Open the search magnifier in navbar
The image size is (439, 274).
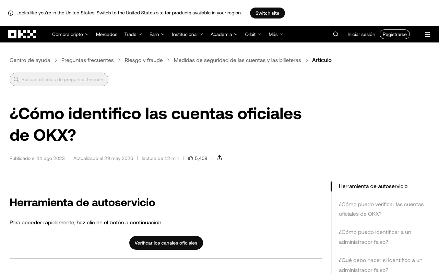[x=336, y=34]
